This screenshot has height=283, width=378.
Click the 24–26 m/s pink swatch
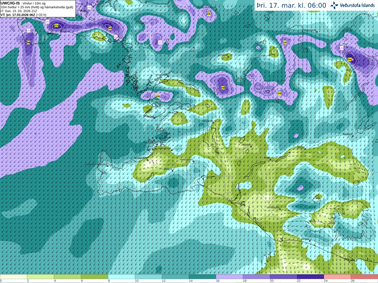338,277
